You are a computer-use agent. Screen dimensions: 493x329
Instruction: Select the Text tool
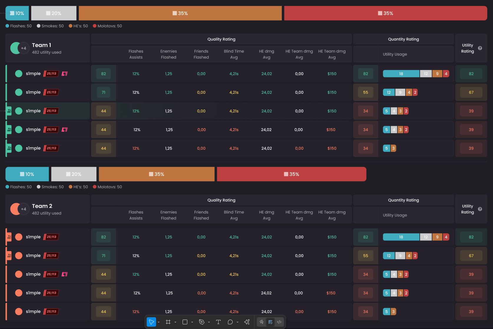point(218,322)
